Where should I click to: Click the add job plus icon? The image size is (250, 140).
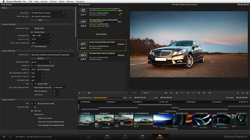(79, 93)
